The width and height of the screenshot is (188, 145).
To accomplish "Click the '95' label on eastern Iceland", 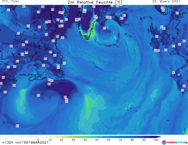I will point(122,18).
